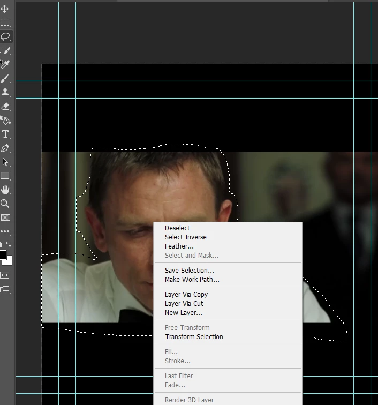
Task: Open the white background color swatch
Action: [x=9, y=262]
